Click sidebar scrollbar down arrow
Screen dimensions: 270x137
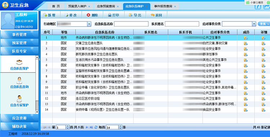point(37,112)
